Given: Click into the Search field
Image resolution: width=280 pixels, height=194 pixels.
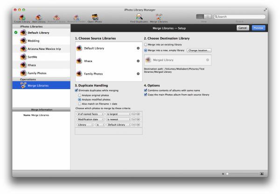Looking at the screenshot, I should click(x=239, y=17).
